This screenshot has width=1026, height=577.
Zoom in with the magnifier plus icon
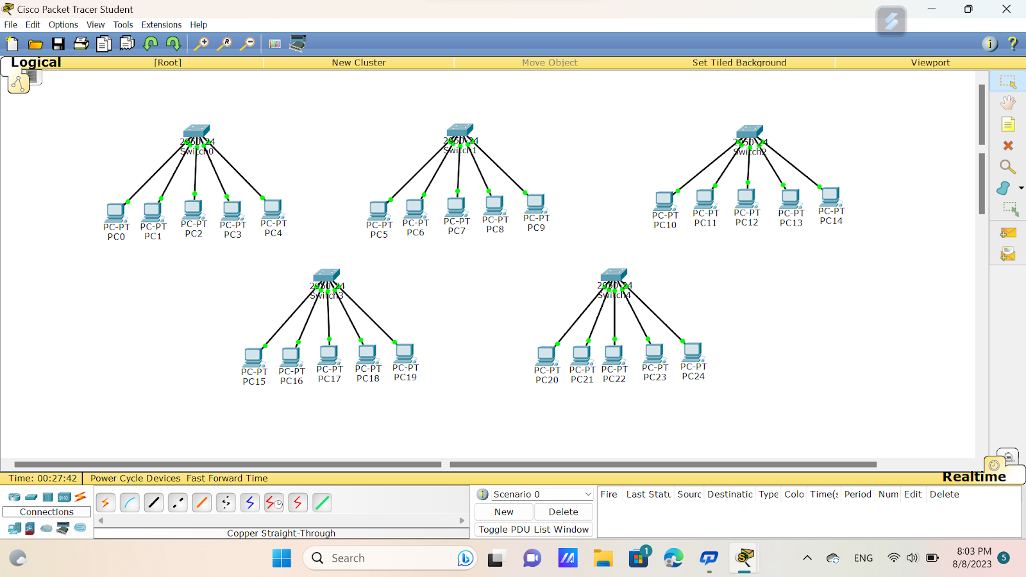tap(201, 44)
